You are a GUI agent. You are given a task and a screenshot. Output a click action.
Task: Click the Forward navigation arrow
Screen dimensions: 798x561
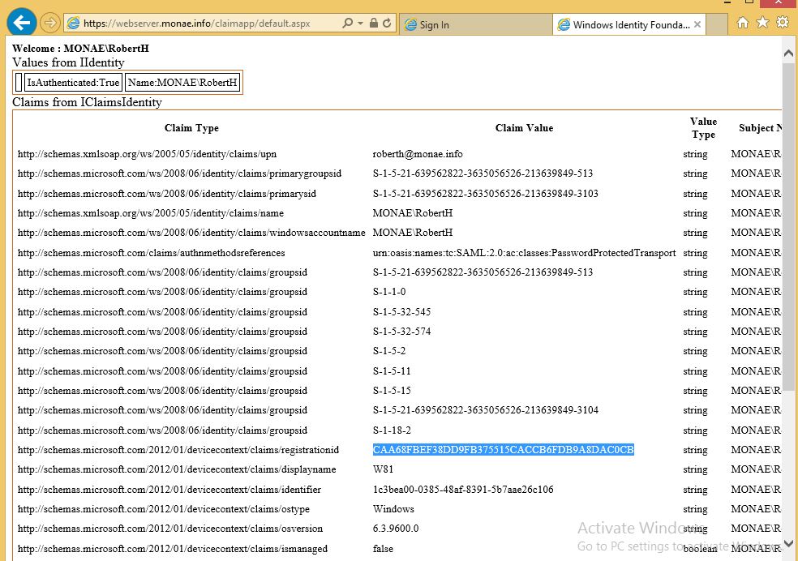click(49, 24)
